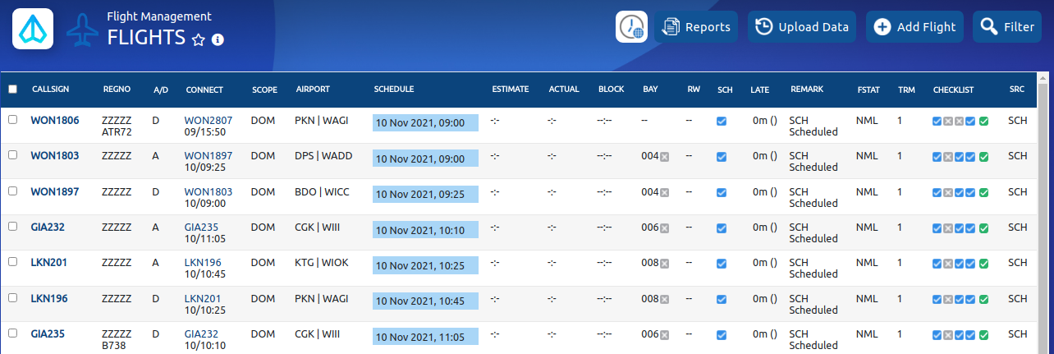Toggle the select-all checkbox in table header

(x=12, y=89)
